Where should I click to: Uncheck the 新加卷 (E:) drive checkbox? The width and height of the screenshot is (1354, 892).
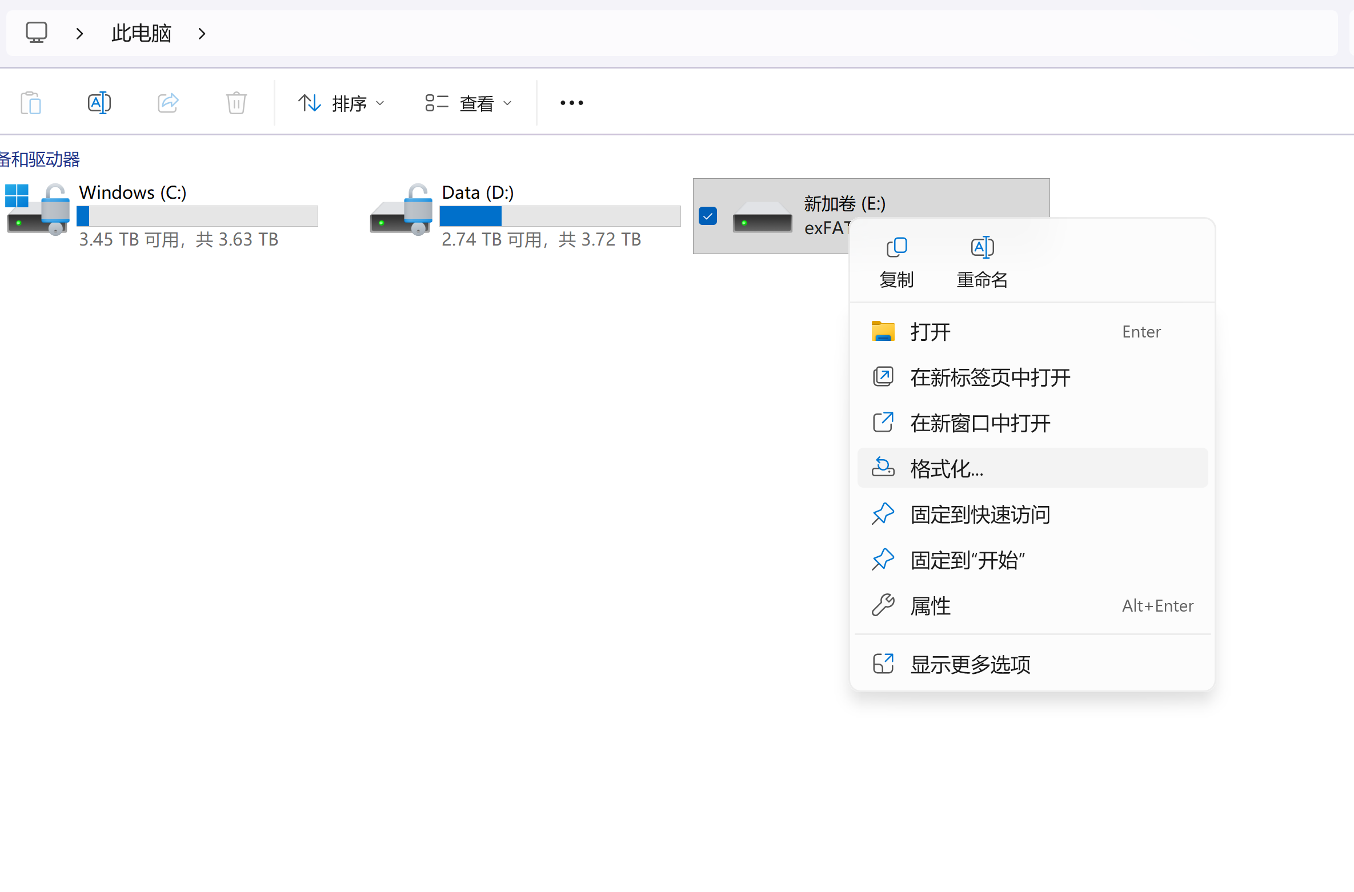(x=708, y=216)
